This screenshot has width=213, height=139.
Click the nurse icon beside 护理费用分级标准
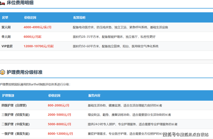[x=2, y=72]
